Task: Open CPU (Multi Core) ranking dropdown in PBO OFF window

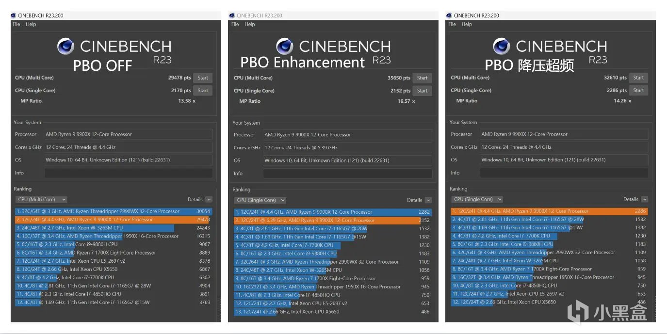Action: coord(41,199)
